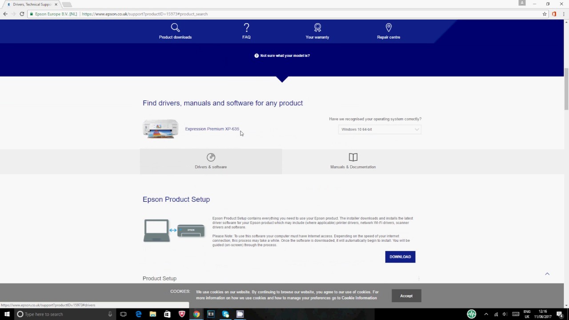Viewport: 569px width, 320px height.
Task: Open the touch keyboard tray icon
Action: (x=516, y=314)
